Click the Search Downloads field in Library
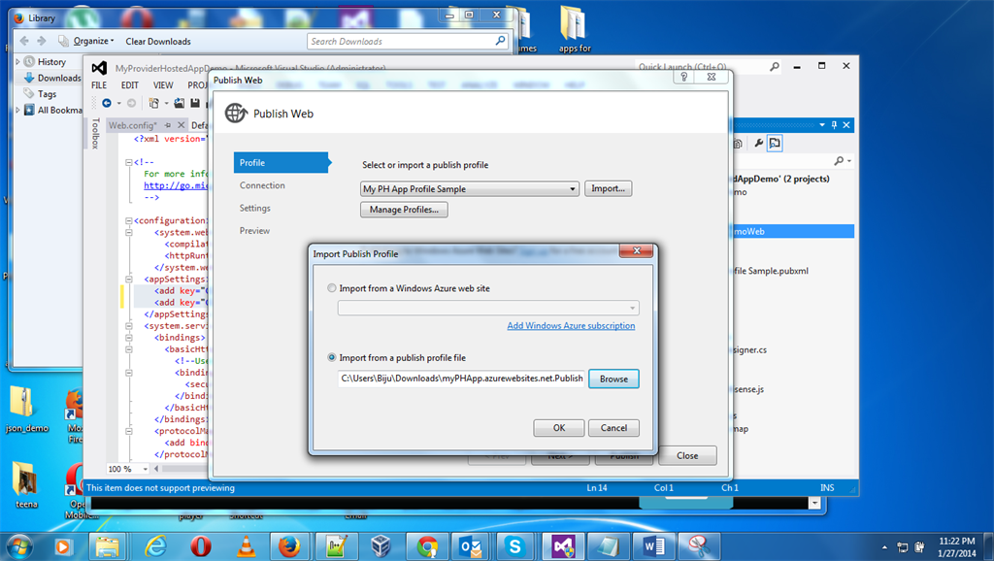Screen dimensions: 994x561 408,41
